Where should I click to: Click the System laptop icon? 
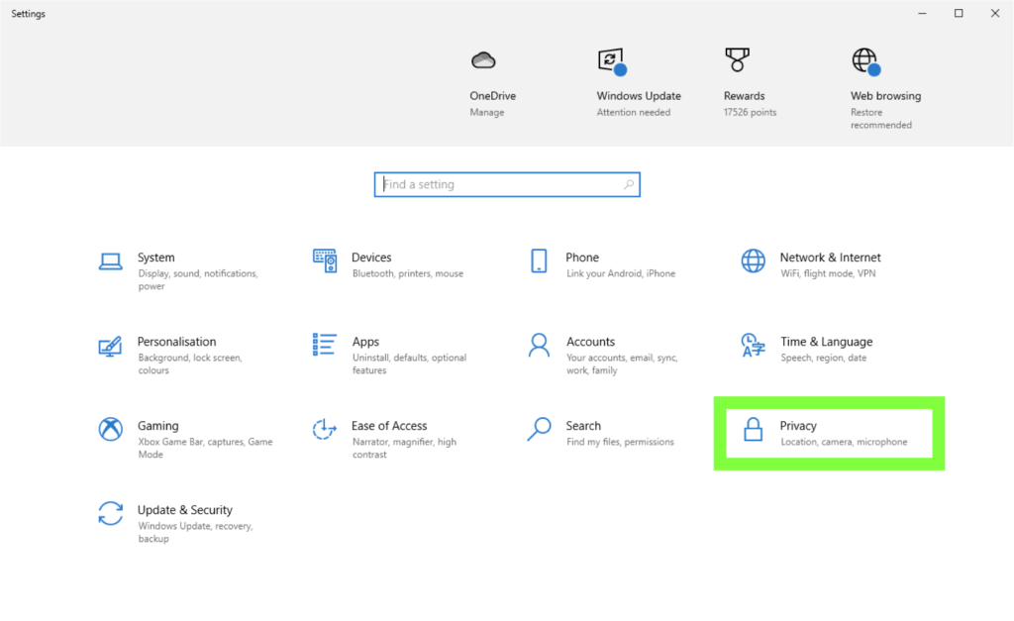pos(111,261)
